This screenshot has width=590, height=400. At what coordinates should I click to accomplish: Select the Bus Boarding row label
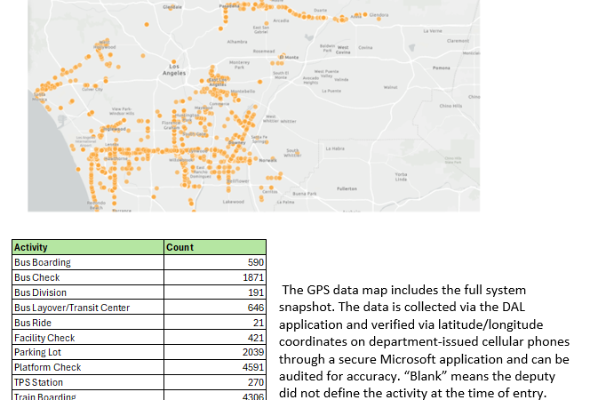coord(43,262)
